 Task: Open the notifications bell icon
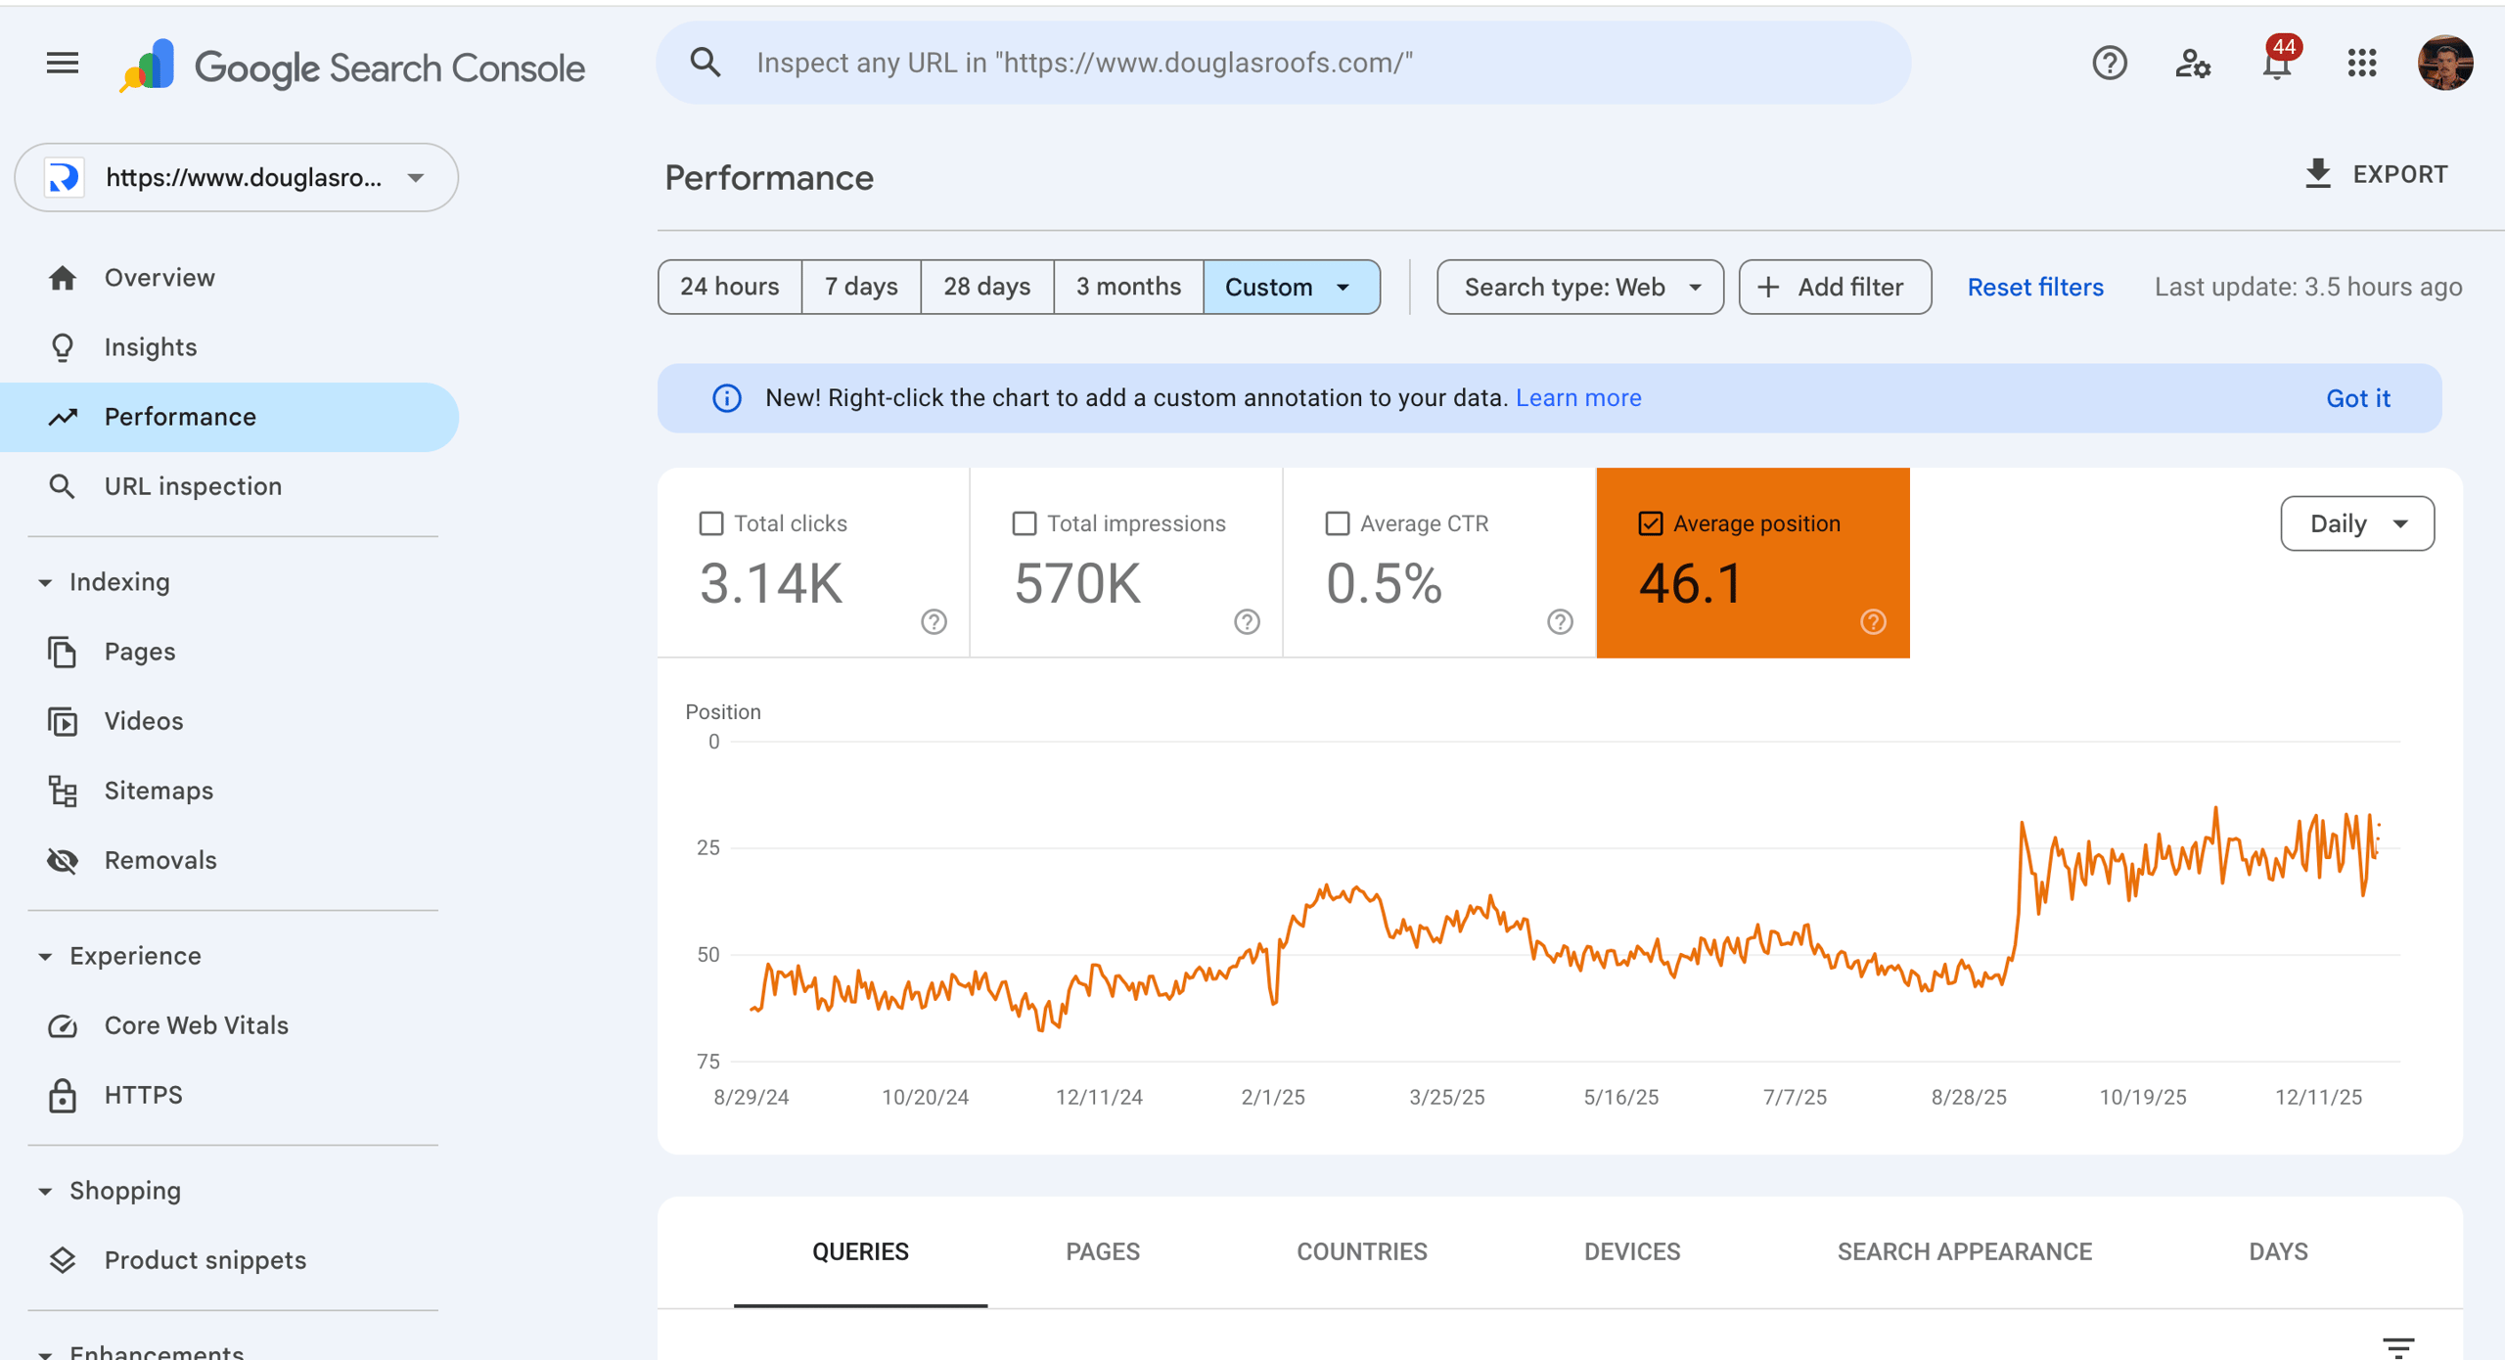pyautogui.click(x=2277, y=66)
